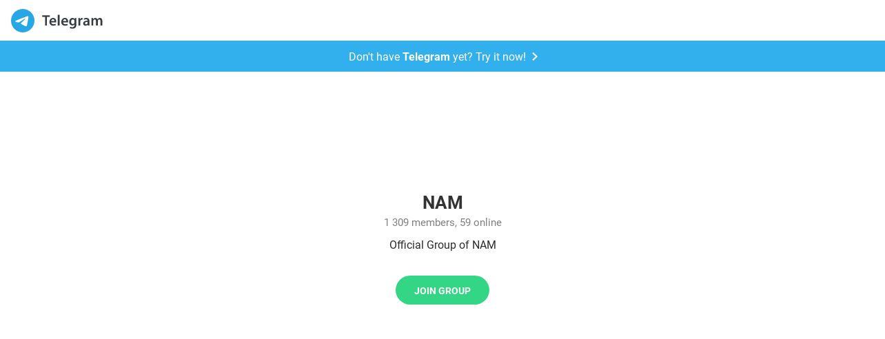Select the "Try it now!" text
885x339 pixels.
[500, 56]
